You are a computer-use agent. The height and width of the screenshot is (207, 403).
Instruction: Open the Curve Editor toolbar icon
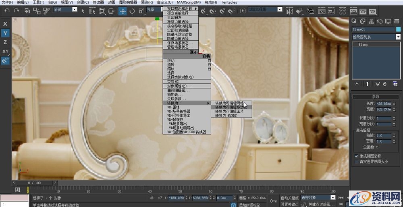[x=322, y=11]
